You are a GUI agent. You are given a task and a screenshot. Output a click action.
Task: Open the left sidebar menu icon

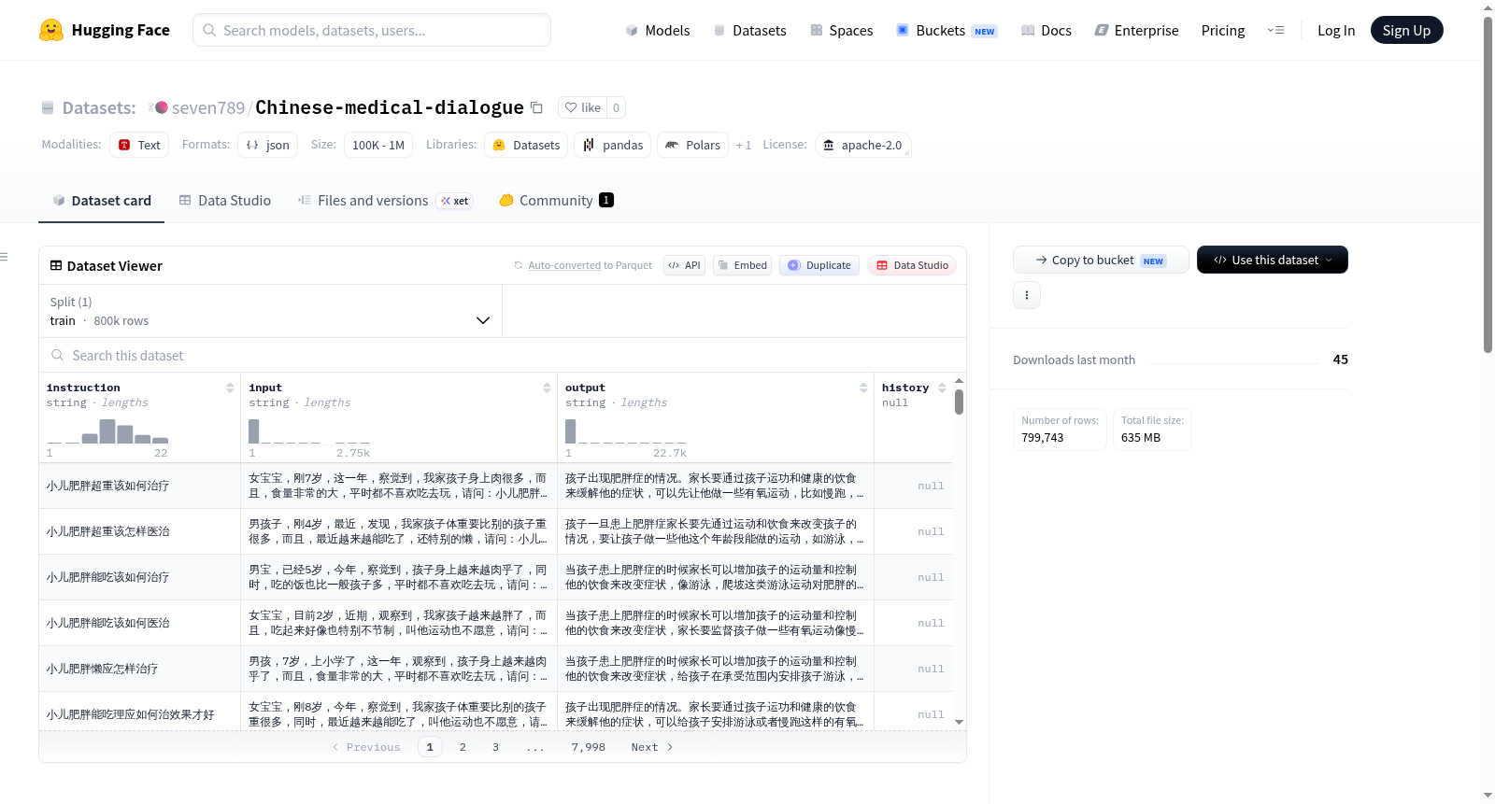4,256
